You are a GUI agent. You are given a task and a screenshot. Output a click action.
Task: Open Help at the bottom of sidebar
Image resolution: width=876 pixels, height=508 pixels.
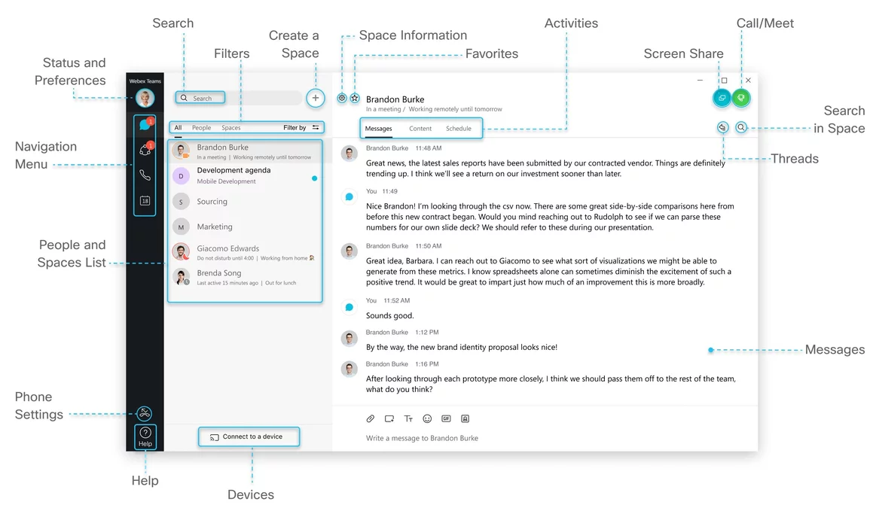(x=145, y=437)
